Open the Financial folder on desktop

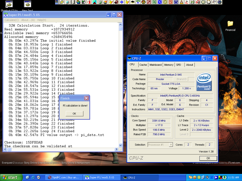(x=230, y=26)
